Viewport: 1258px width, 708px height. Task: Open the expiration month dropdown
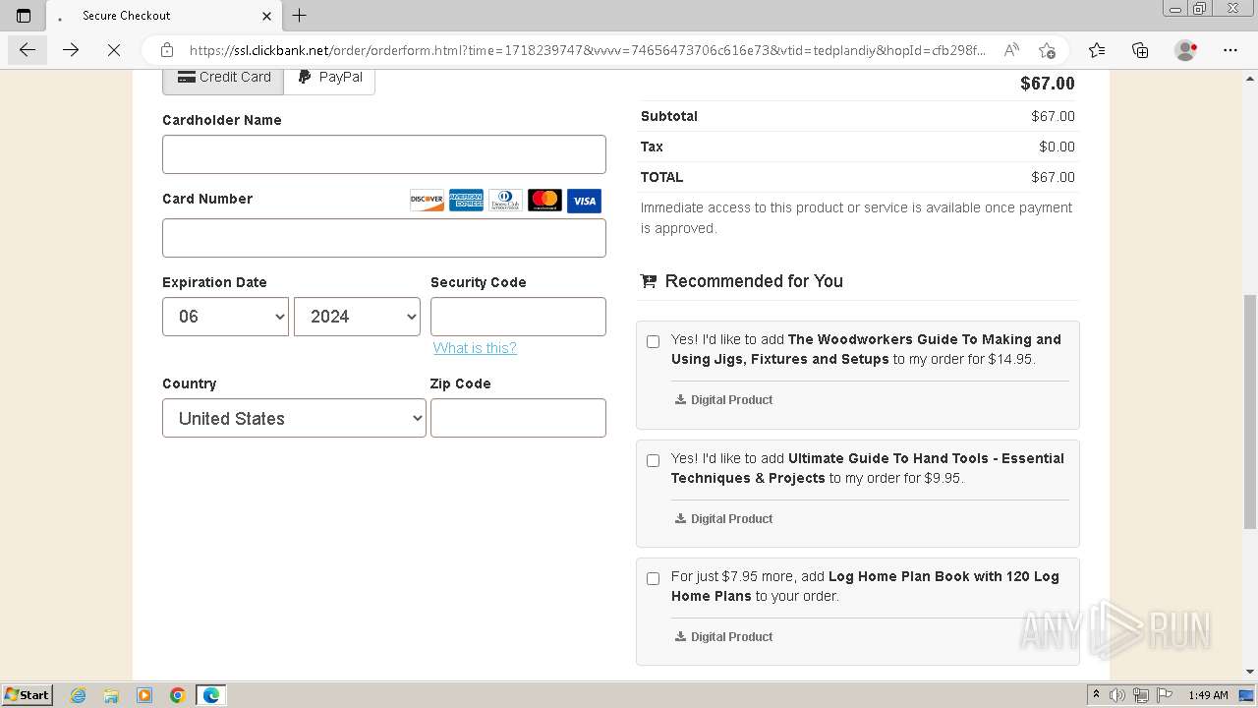(225, 317)
